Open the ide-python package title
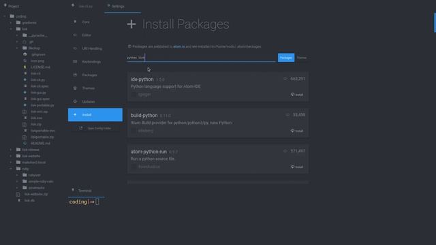 coord(142,80)
